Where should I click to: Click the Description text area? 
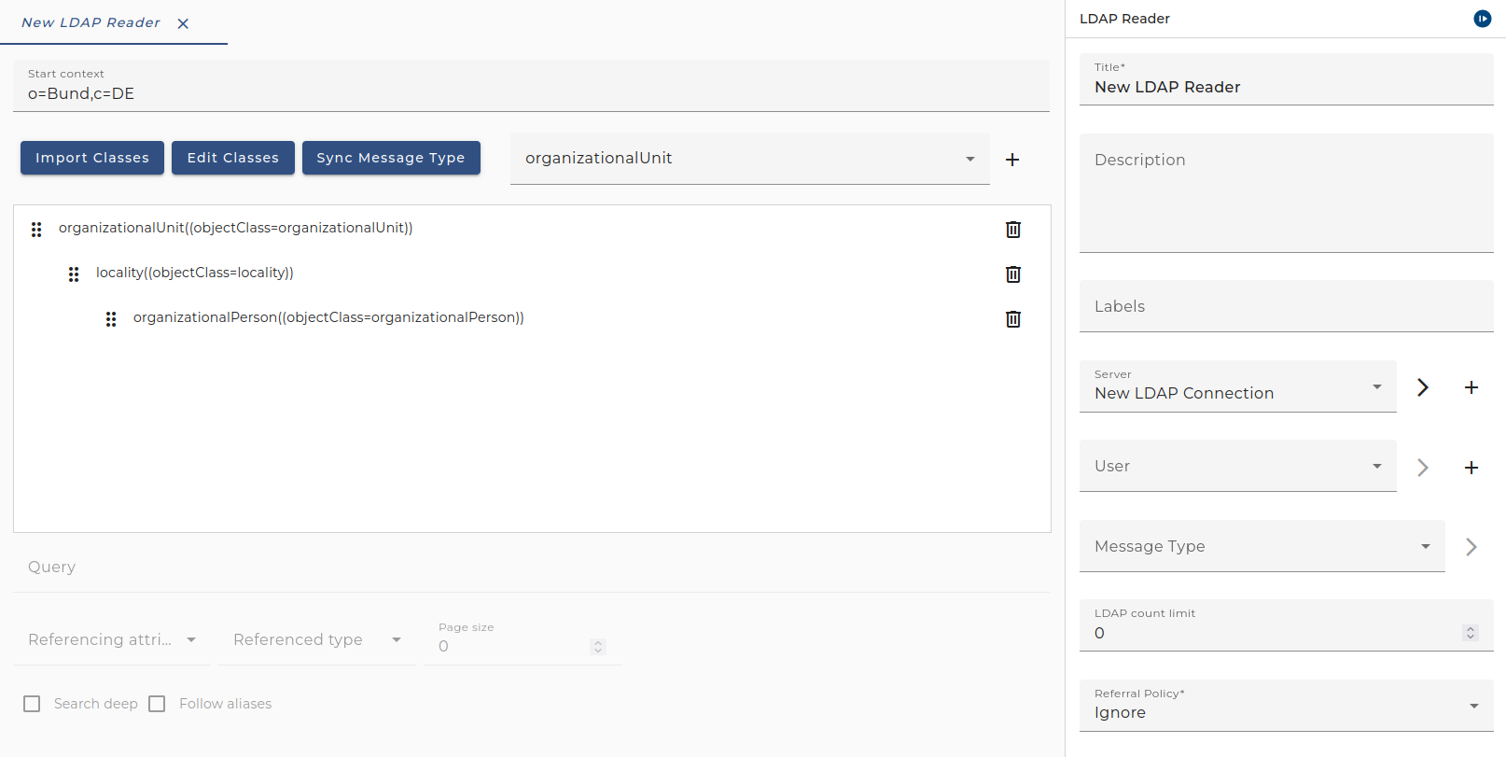pos(1287,193)
